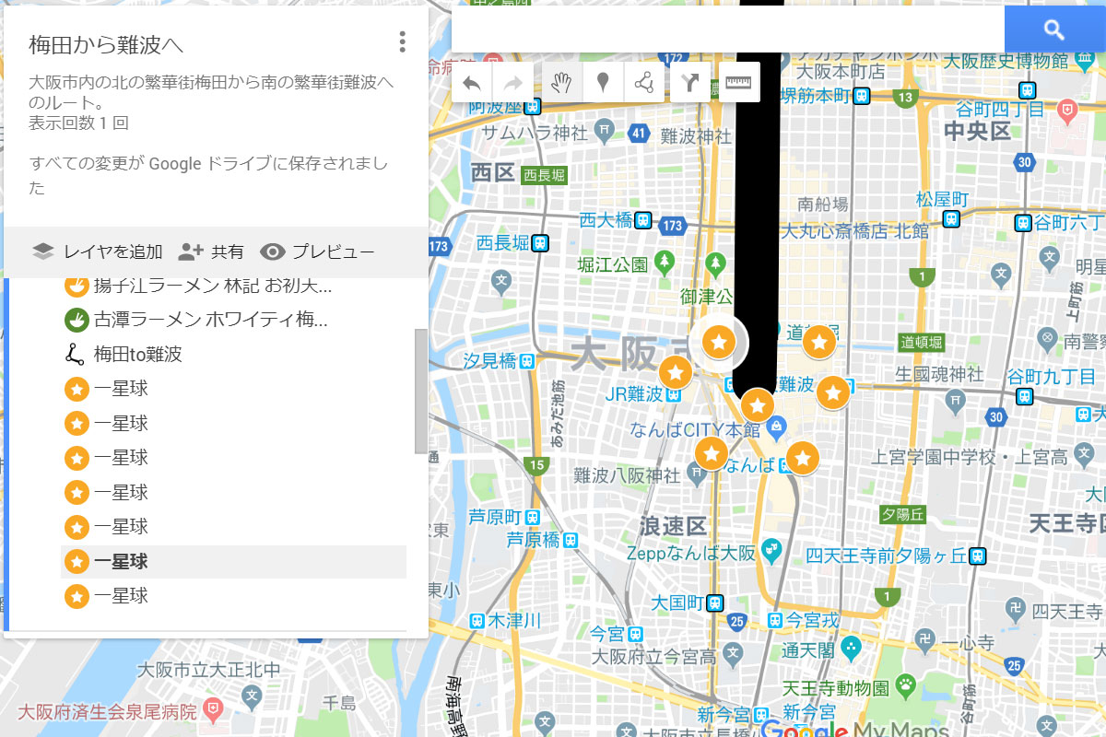Click the Zeppなんば大阪 venue pin
This screenshot has width=1106, height=737.
pyautogui.click(x=771, y=550)
